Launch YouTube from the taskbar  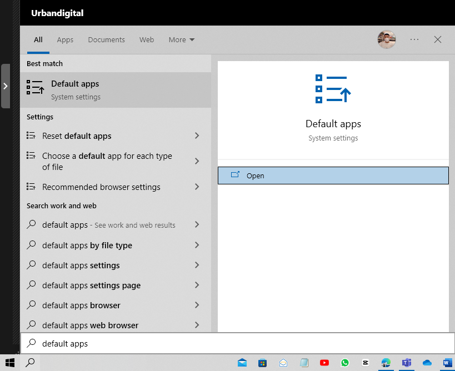pyautogui.click(x=324, y=363)
